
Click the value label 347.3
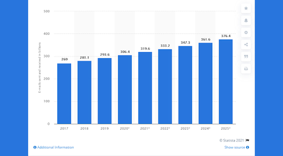pos(185,43)
